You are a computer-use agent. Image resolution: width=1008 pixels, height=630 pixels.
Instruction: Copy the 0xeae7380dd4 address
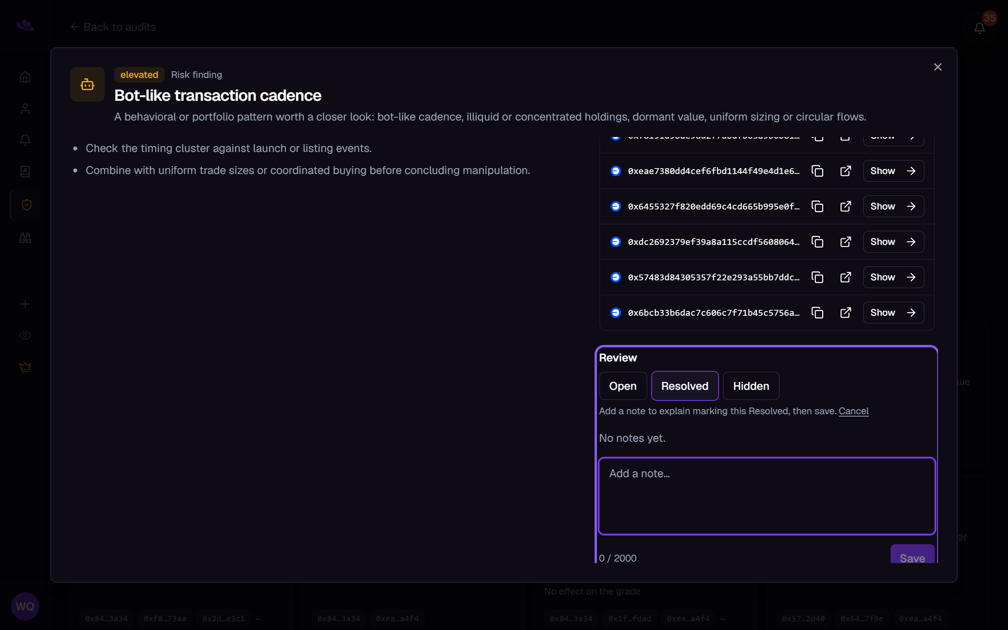point(817,171)
